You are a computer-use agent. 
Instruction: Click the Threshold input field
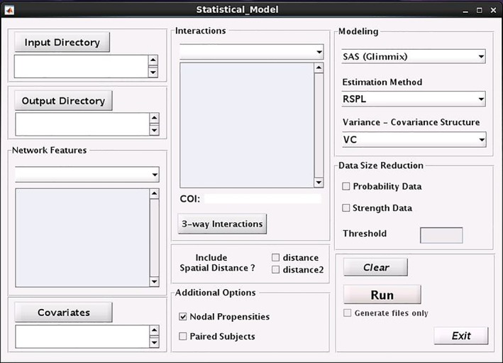click(x=441, y=235)
